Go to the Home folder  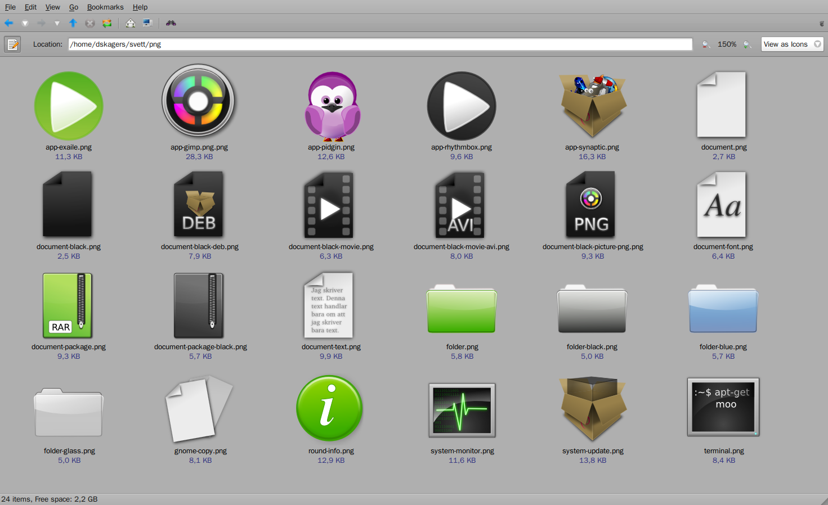pyautogui.click(x=131, y=23)
